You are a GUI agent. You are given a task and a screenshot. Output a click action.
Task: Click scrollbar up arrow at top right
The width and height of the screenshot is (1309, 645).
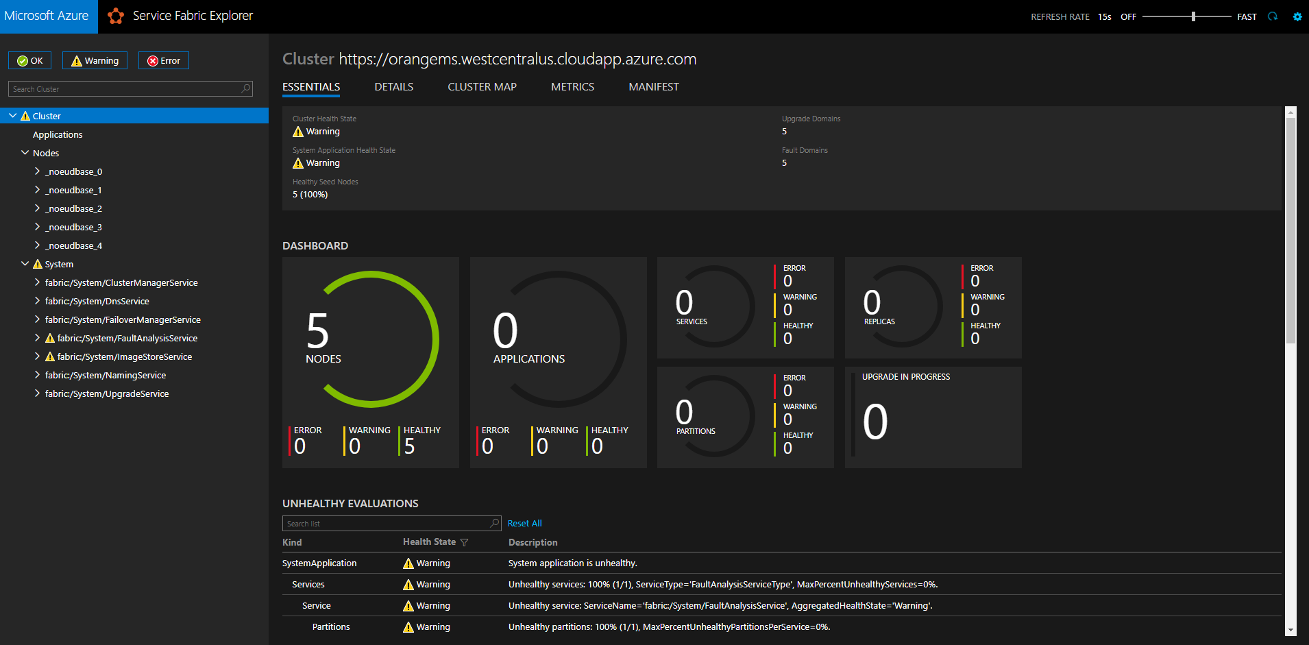[1290, 112]
